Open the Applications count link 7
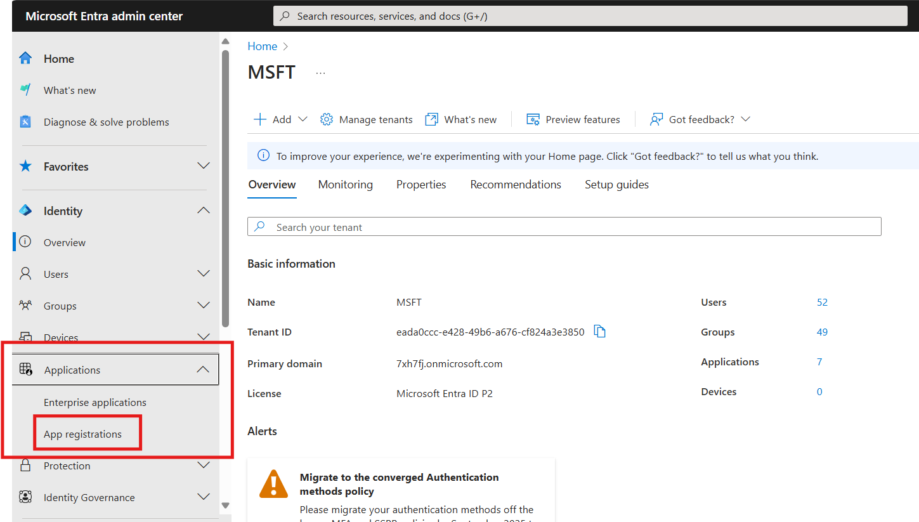Screen dimensions: 919x522 pos(819,362)
